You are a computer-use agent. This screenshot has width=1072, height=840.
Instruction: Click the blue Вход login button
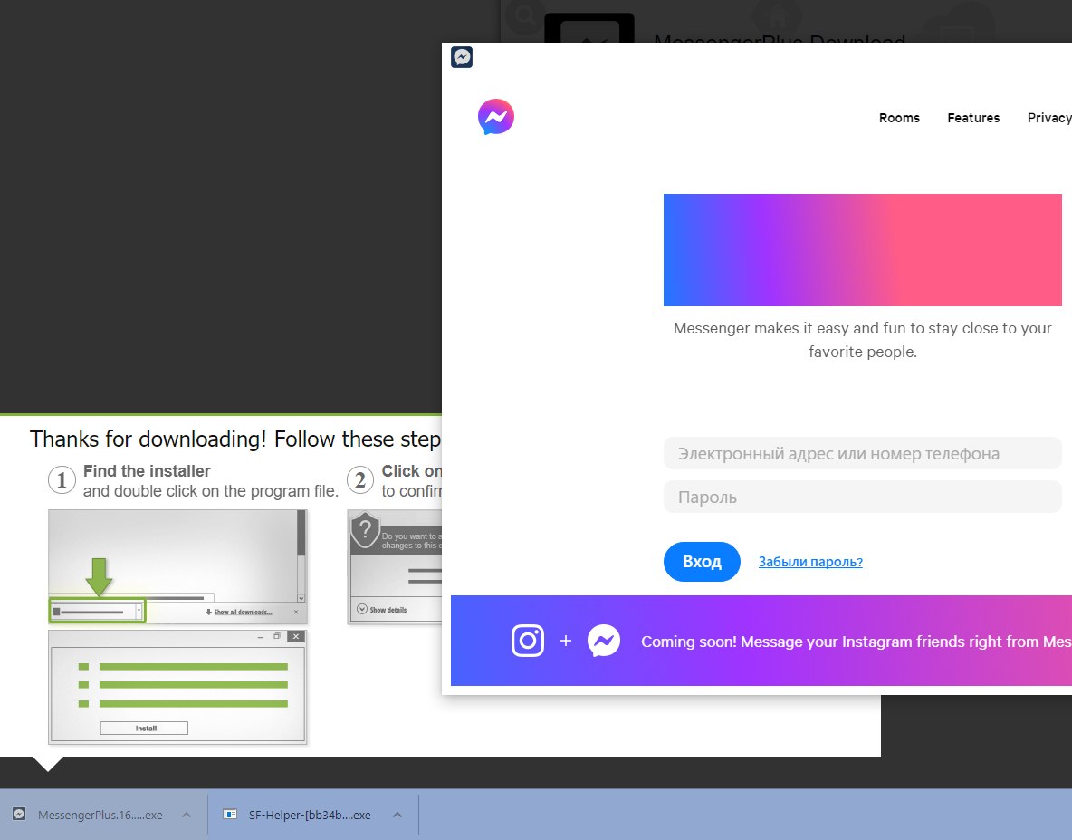(702, 562)
